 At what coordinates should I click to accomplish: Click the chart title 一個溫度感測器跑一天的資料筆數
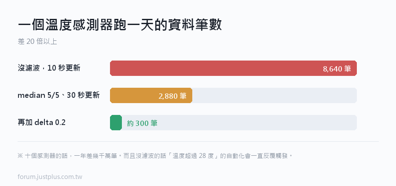pyautogui.click(x=120, y=25)
